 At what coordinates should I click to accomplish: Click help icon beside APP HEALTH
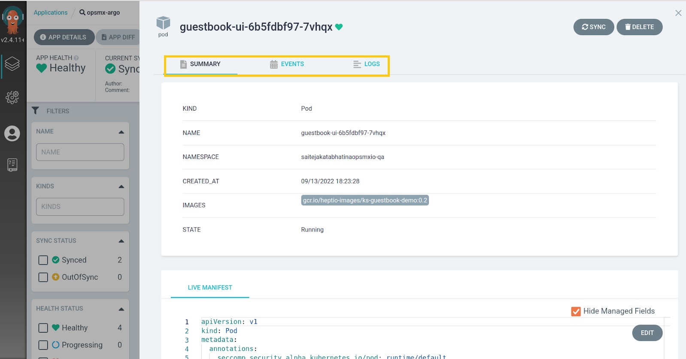pos(76,58)
